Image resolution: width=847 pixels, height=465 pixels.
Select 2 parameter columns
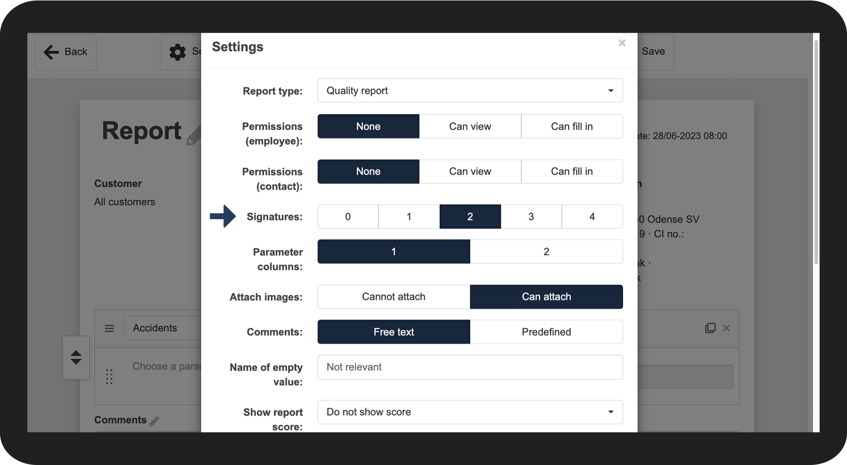tap(546, 251)
